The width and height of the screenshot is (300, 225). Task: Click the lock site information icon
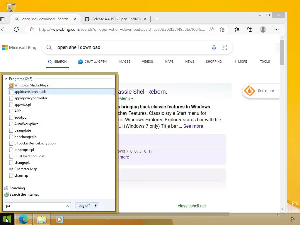click(x=32, y=29)
